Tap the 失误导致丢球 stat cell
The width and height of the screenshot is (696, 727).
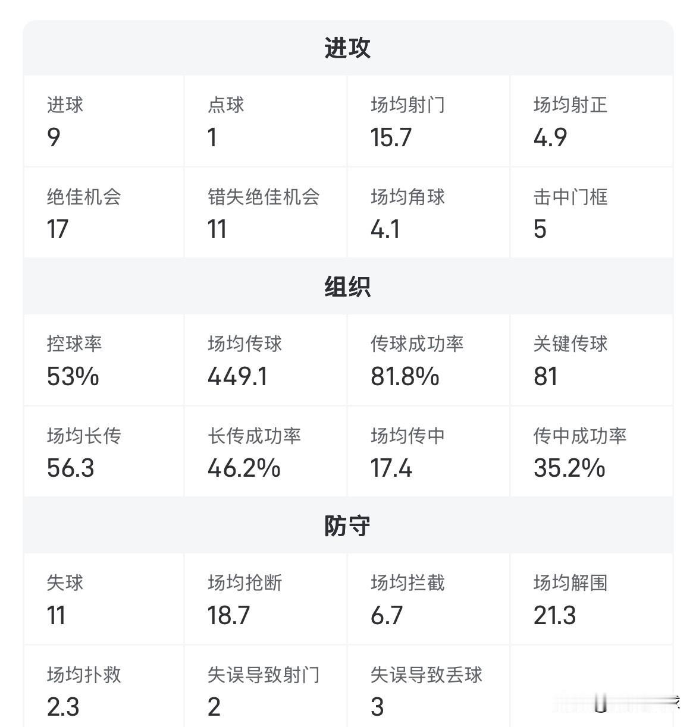click(x=428, y=690)
